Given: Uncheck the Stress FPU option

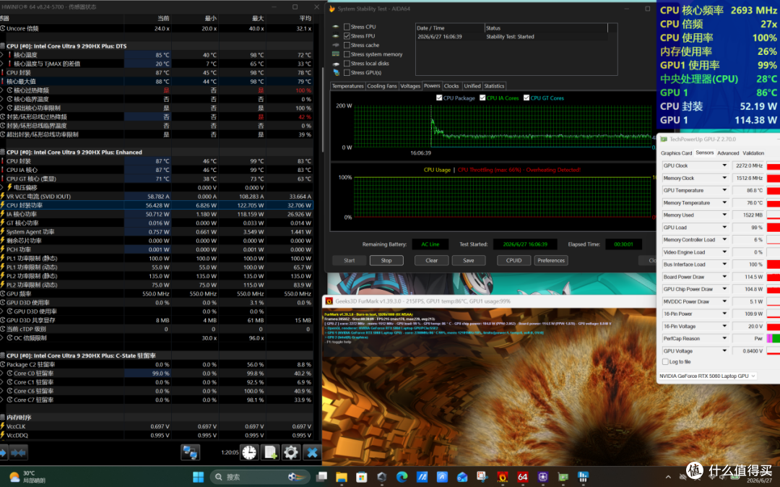Looking at the screenshot, I should pyautogui.click(x=347, y=36).
